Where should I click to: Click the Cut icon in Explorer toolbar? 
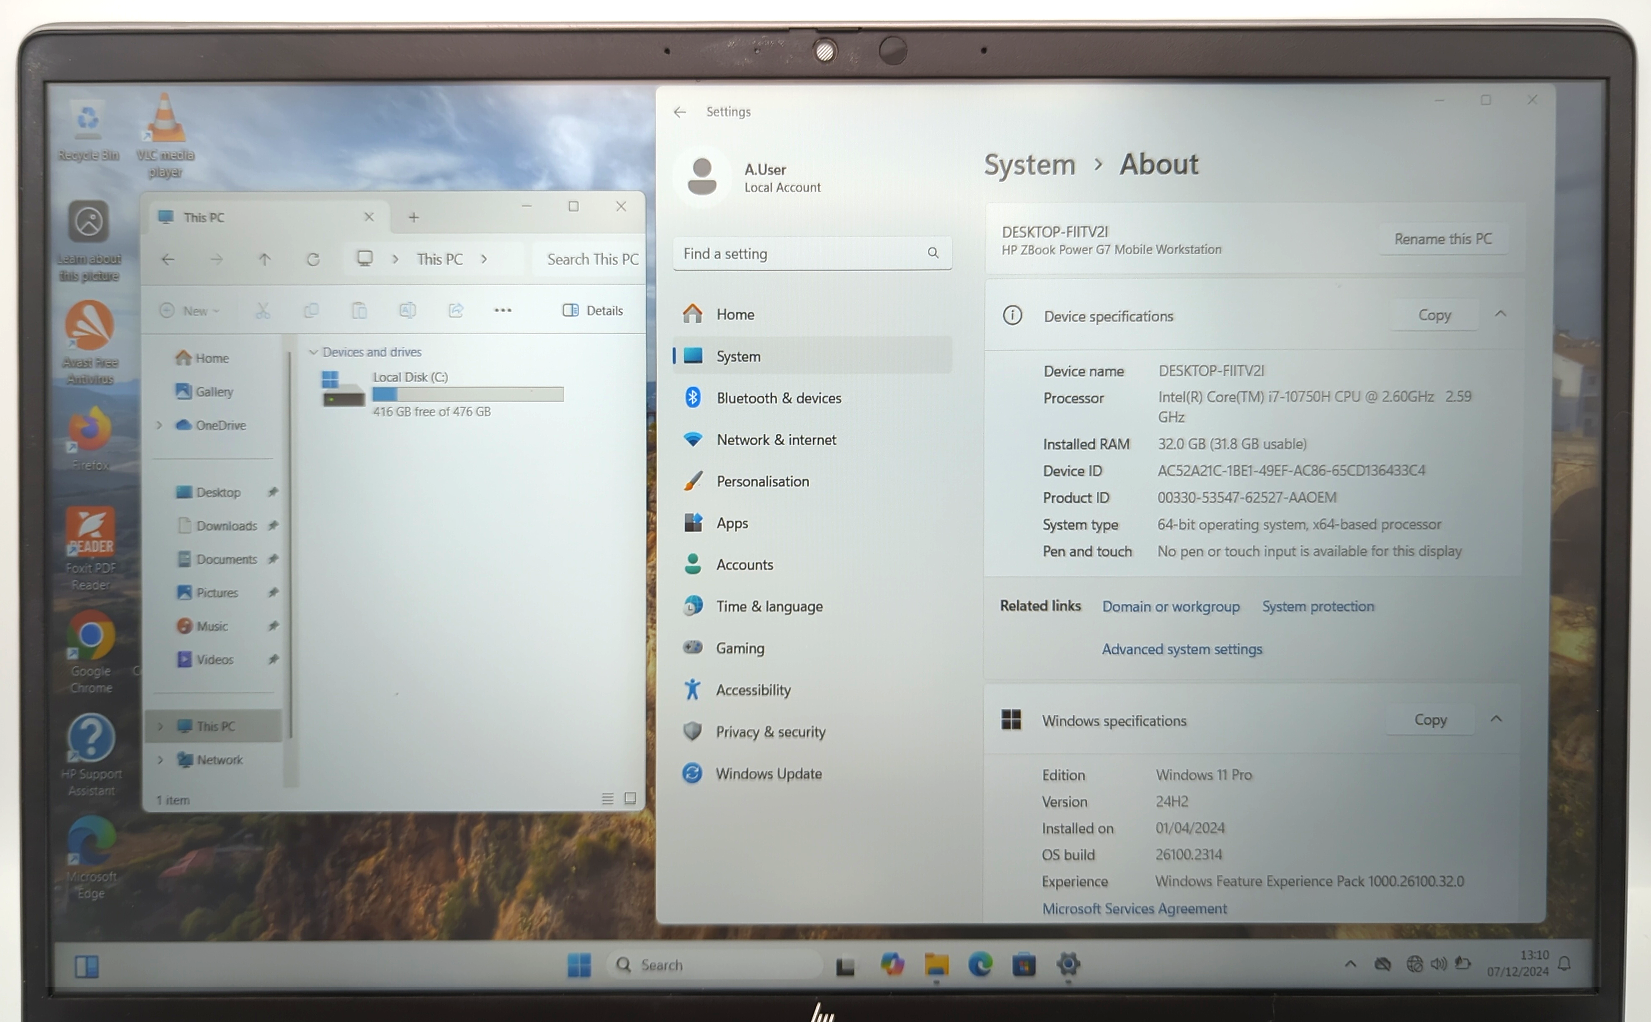coord(263,310)
